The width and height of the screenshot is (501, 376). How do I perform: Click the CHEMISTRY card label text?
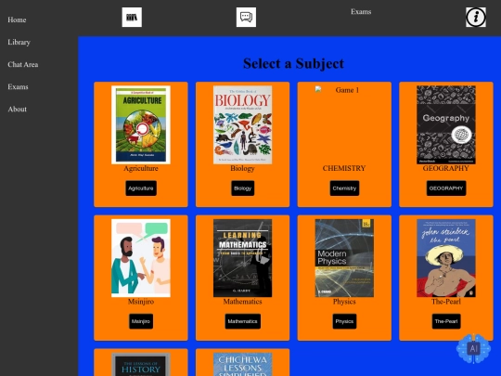click(x=344, y=168)
